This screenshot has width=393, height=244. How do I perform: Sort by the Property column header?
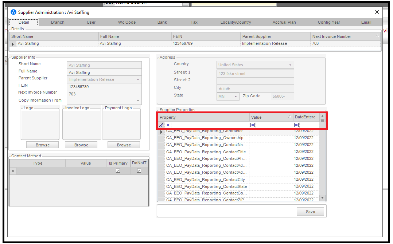click(203, 117)
